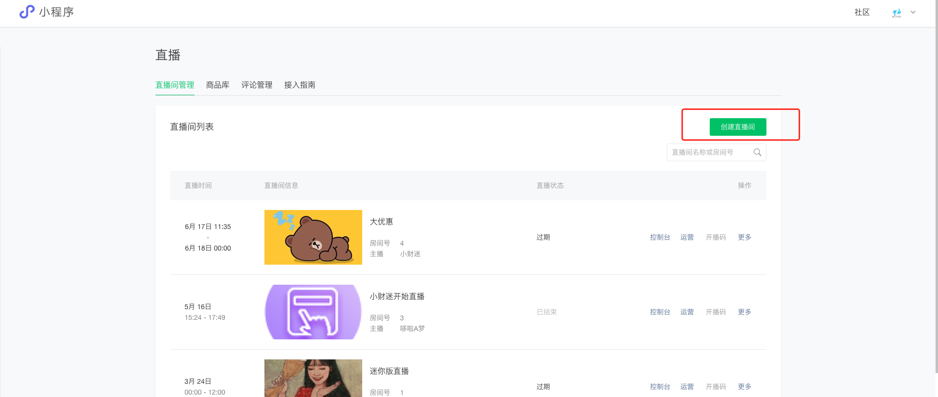Click the 小程序 logo icon
This screenshot has width=938, height=397.
pos(27,12)
